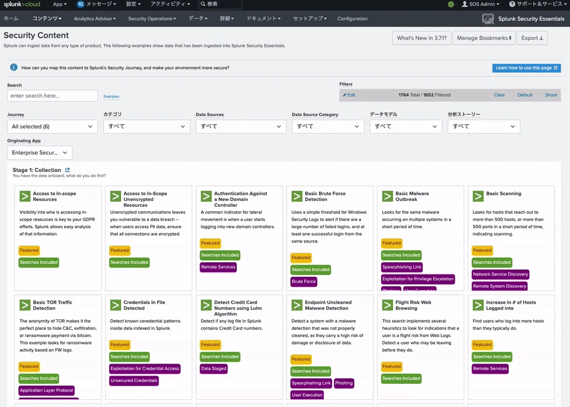Screen dimensions: 570x407
Task: Click the Brute Force tag
Action: (x=303, y=282)
